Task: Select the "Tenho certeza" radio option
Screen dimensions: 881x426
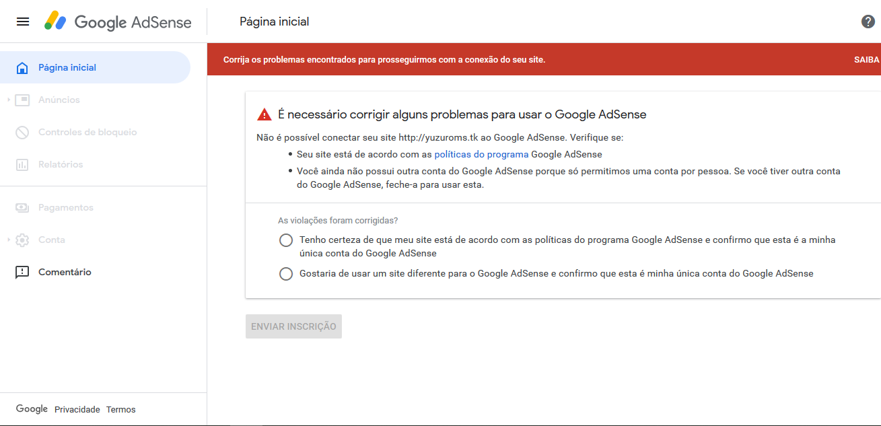Action: click(286, 240)
